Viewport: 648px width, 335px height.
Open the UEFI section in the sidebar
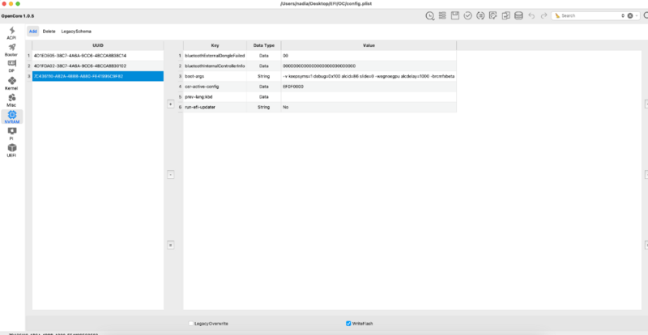point(11,151)
